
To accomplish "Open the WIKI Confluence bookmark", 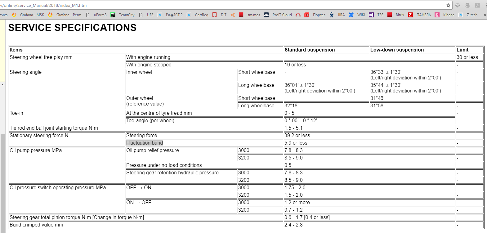I will (x=357, y=15).
